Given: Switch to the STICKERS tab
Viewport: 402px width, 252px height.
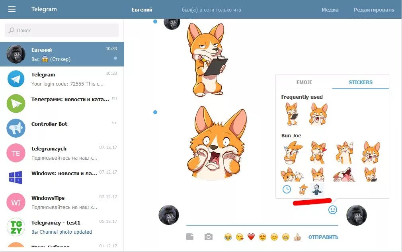Looking at the screenshot, I should pos(361,82).
